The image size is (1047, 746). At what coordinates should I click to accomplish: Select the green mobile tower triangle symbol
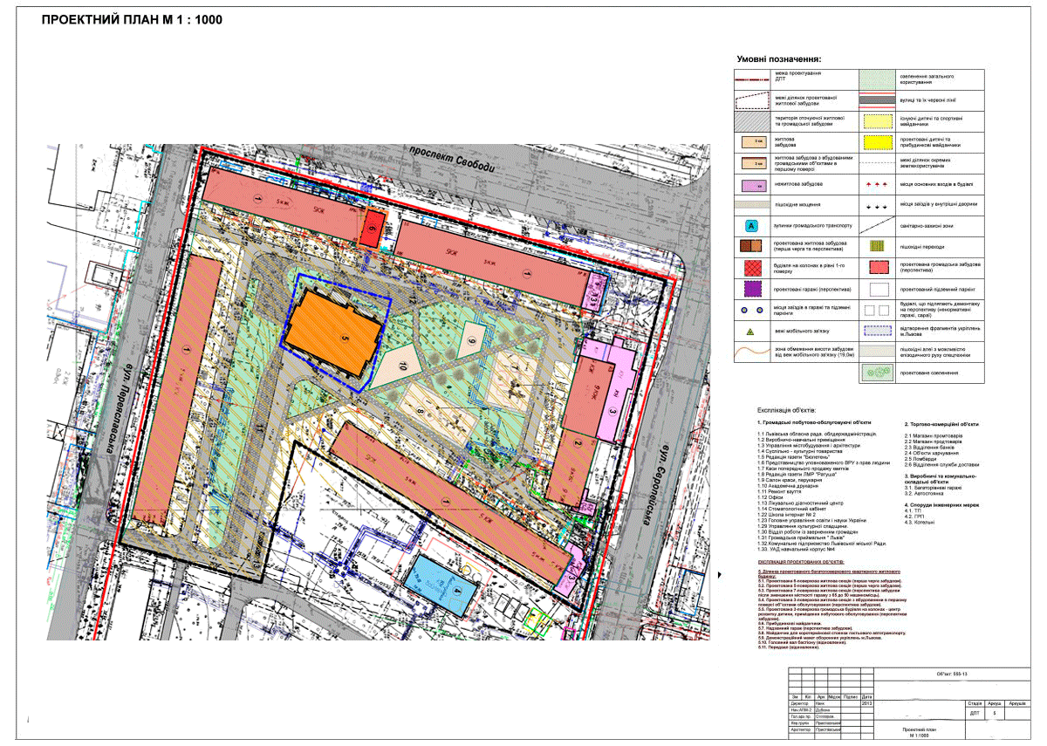(x=749, y=332)
